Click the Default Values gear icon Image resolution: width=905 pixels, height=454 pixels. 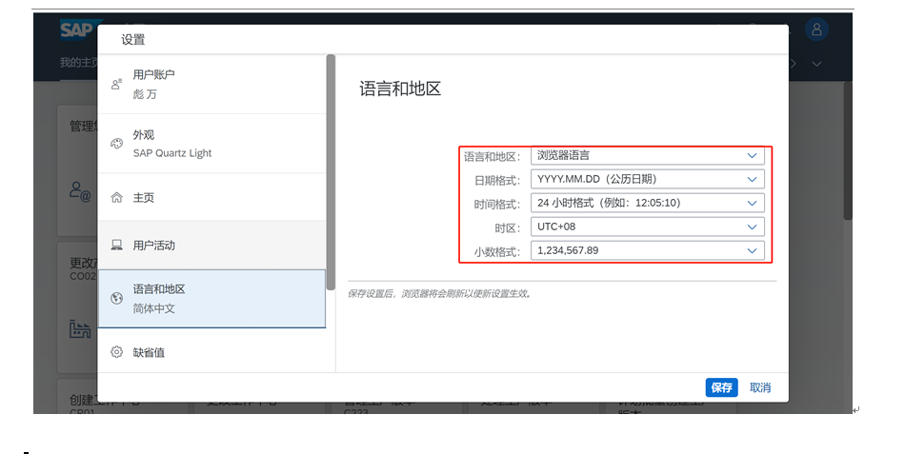point(116,352)
